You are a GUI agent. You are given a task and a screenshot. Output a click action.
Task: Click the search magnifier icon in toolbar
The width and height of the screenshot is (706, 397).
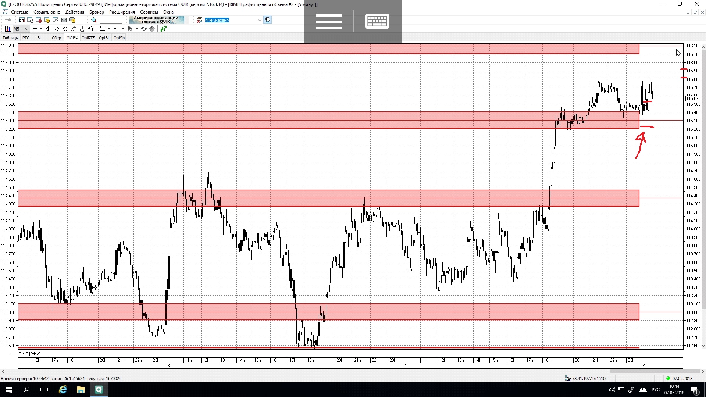point(94,20)
